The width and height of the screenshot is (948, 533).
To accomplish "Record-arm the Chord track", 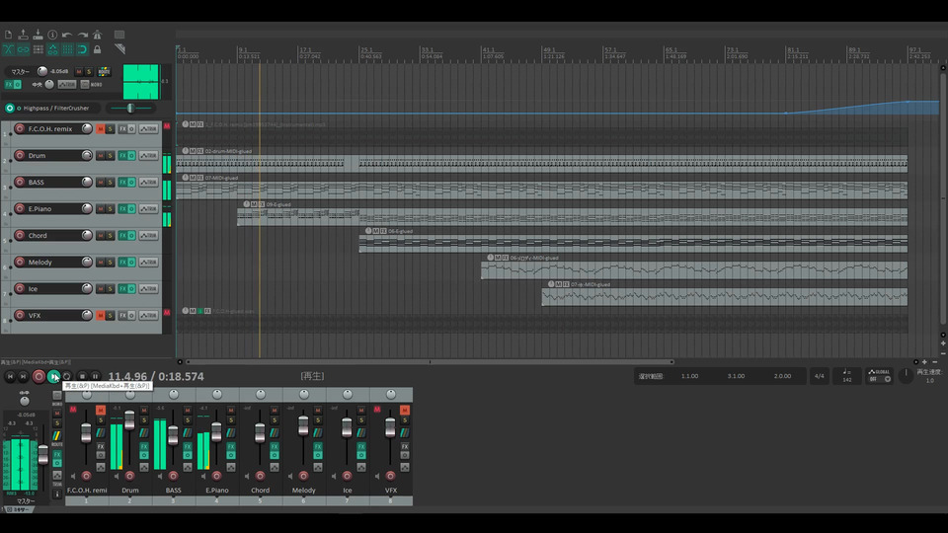I will click(20, 235).
